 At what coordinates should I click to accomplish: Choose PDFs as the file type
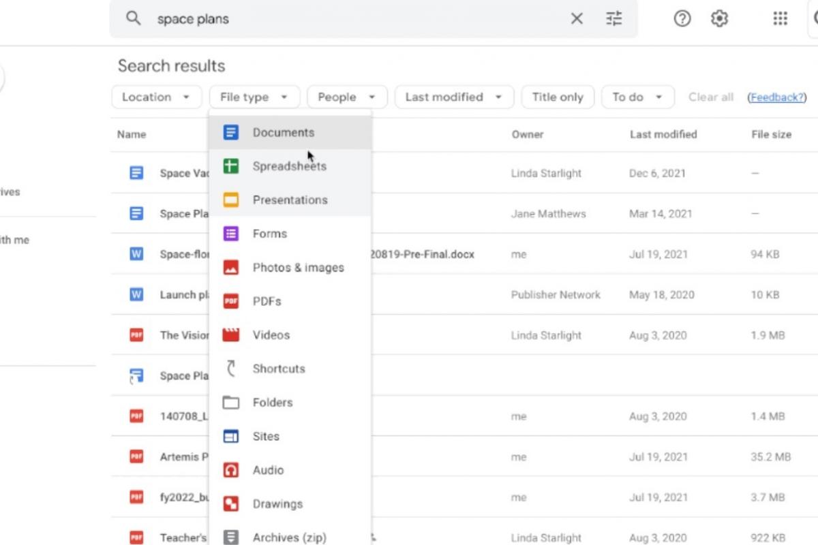[267, 301]
